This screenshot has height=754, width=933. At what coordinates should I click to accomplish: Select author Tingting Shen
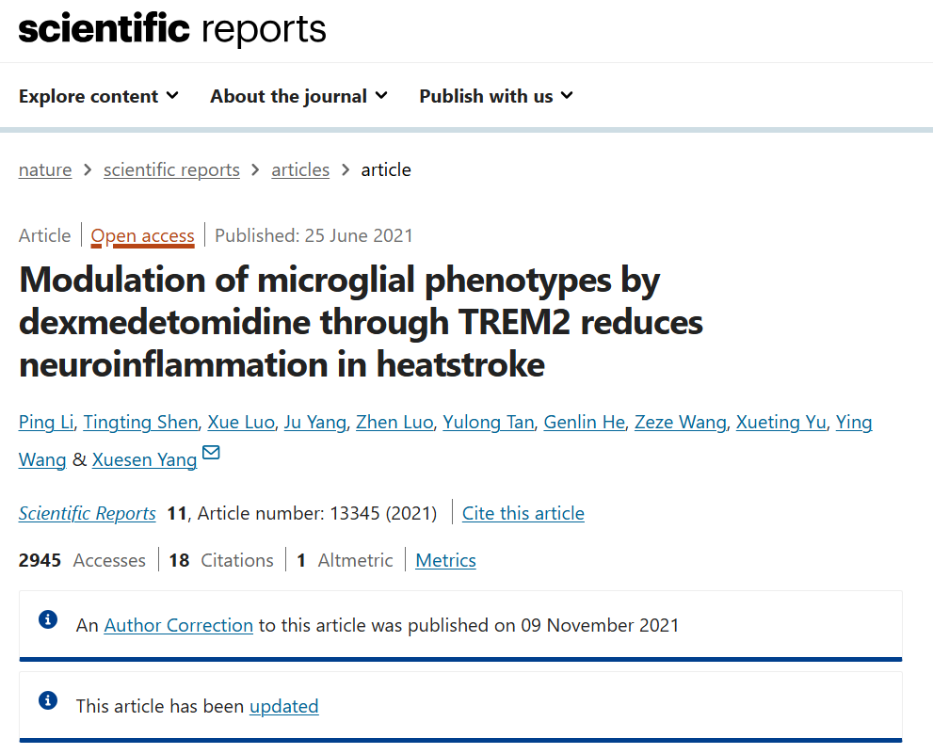(140, 422)
